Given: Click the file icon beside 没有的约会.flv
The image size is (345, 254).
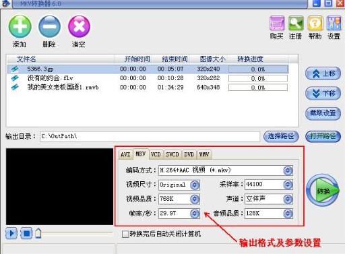Looking at the screenshot, I should tap(15, 78).
